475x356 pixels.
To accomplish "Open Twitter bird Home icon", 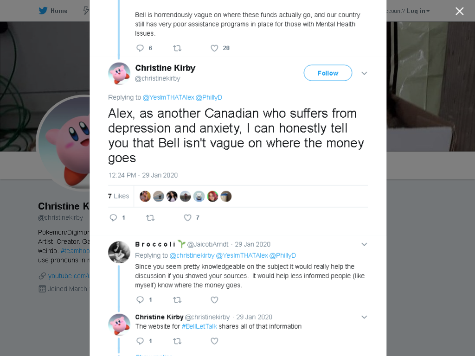I will pos(43,11).
